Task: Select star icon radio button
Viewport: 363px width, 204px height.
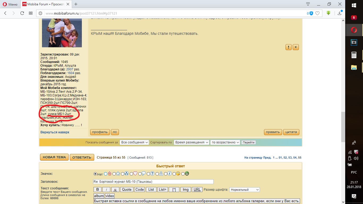Action: [x=114, y=174]
